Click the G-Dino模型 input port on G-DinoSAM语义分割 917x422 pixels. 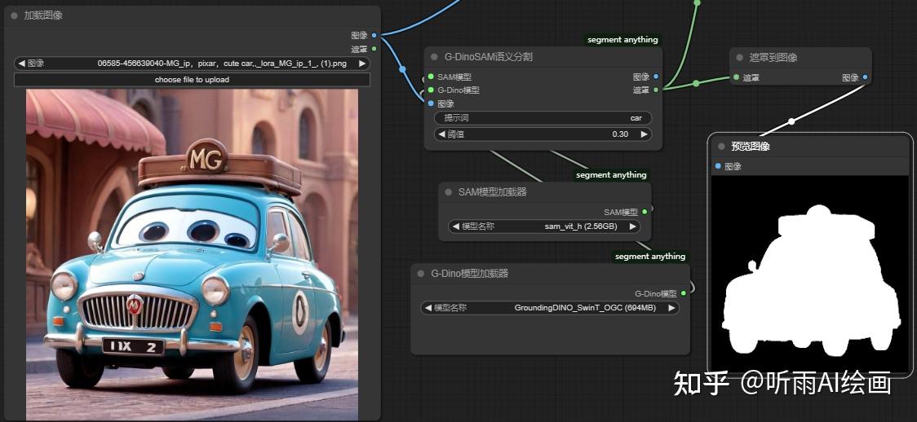point(431,90)
